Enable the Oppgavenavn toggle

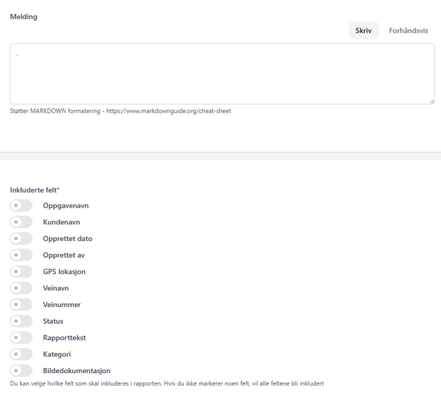(x=21, y=206)
